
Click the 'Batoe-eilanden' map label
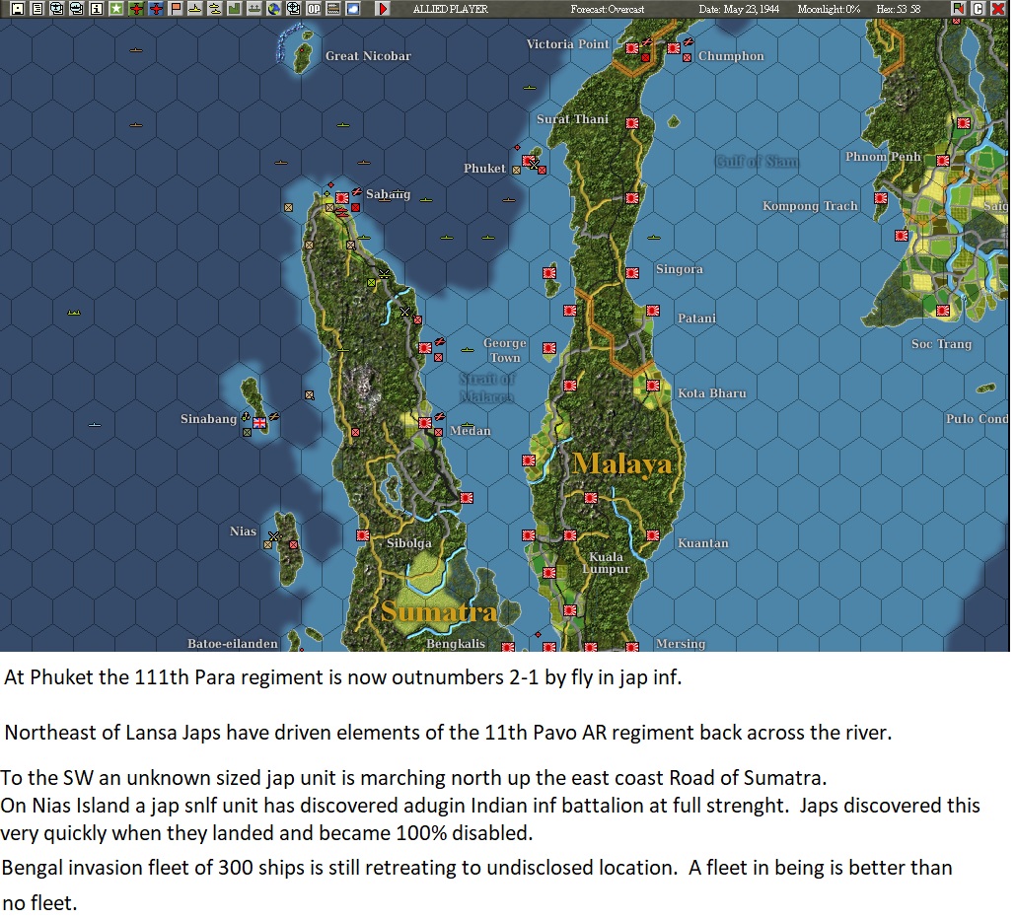click(233, 643)
